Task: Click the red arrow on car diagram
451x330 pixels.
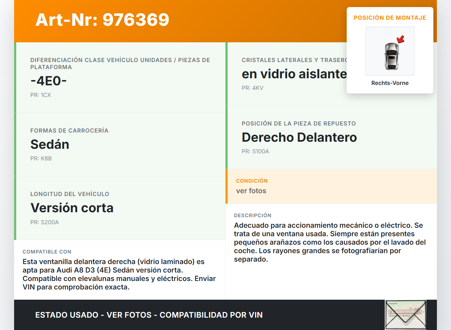Action: click(x=401, y=39)
